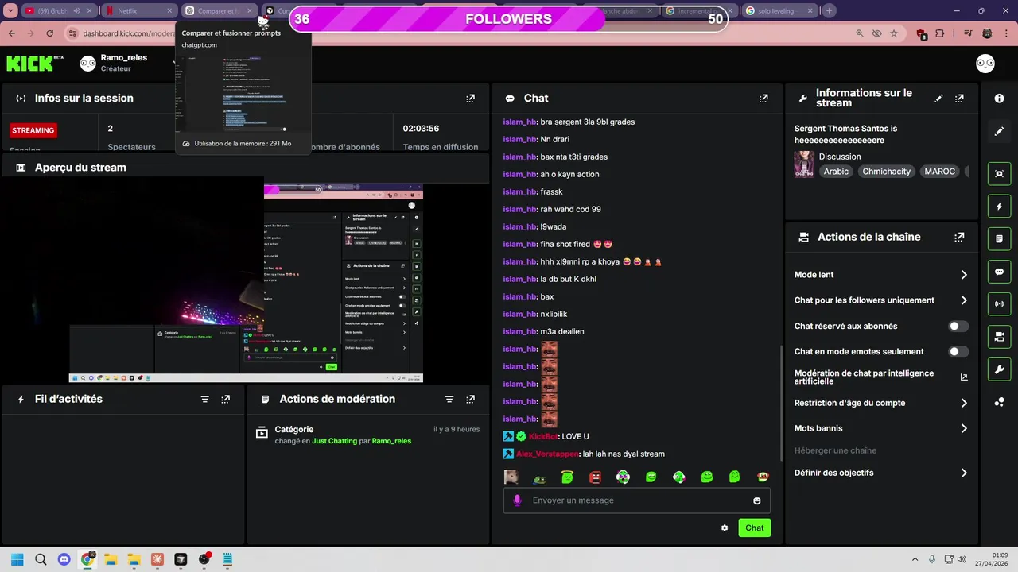Click the MAROC stream tag
Screen dimensions: 1018x572
(x=940, y=172)
